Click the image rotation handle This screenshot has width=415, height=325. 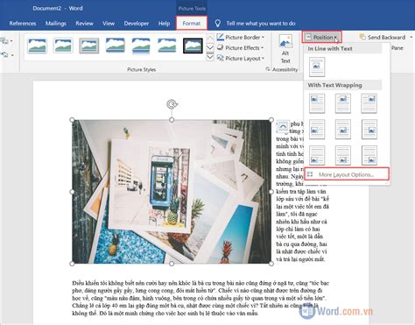coord(172,104)
